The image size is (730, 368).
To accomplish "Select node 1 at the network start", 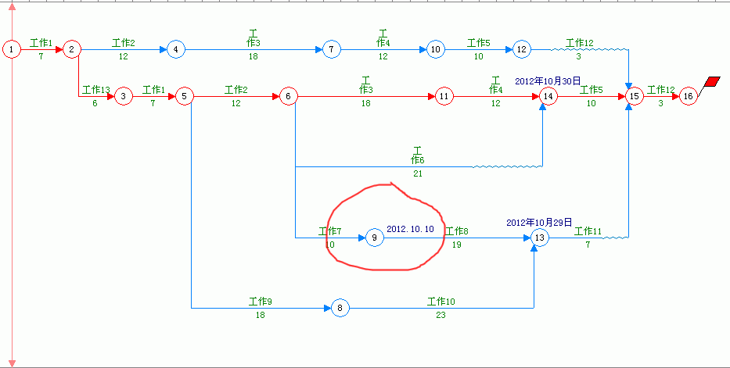I will (x=11, y=48).
